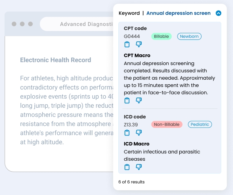This screenshot has width=233, height=195.
Task: Click the Electronic Health Record heading
Action: 56,60
